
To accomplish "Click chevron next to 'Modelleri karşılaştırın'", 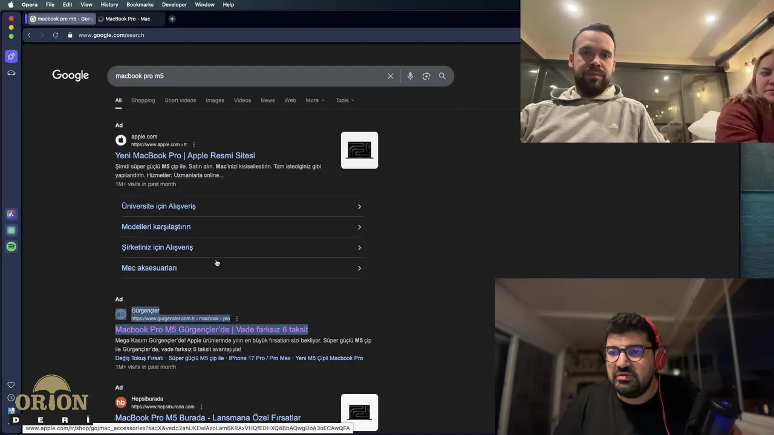I will 359,227.
